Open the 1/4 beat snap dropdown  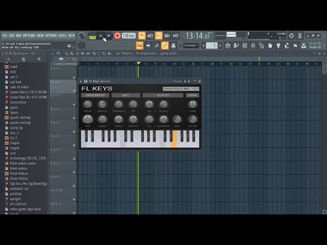click(191, 46)
